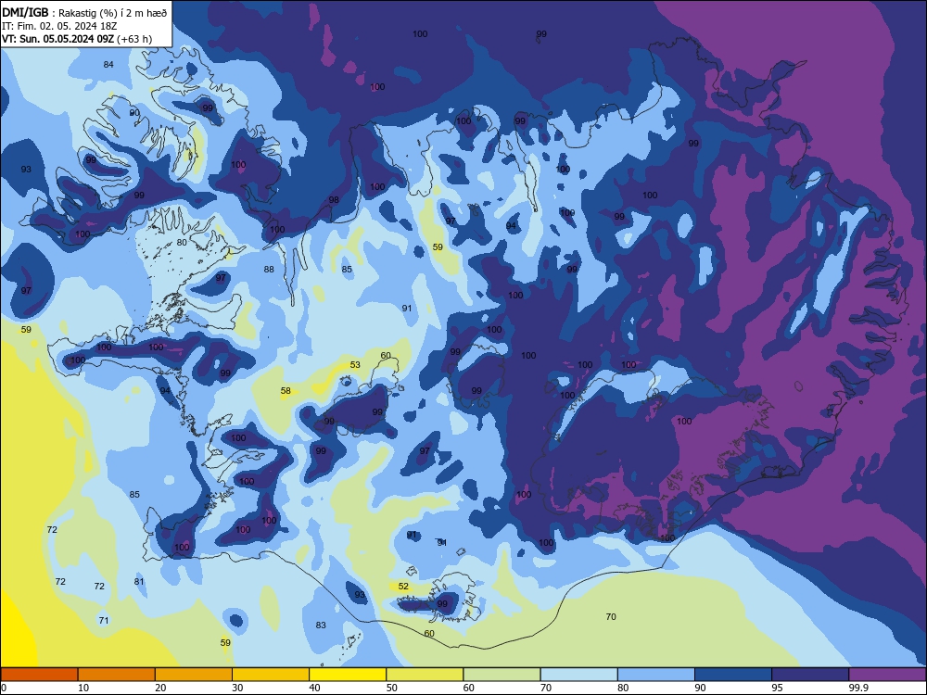Screen dimensions: 927x695
Task: Click the orange 10–20 legend swatch
Action: [x=117, y=675]
